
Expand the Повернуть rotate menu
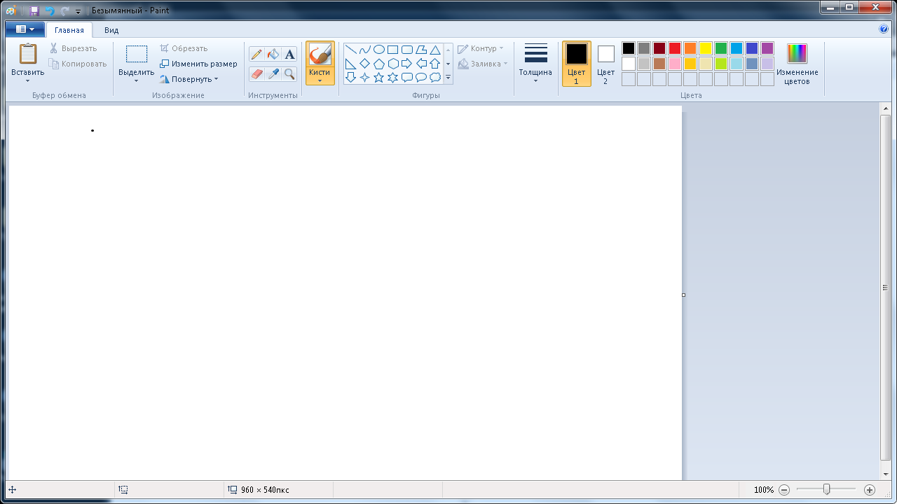[189, 79]
